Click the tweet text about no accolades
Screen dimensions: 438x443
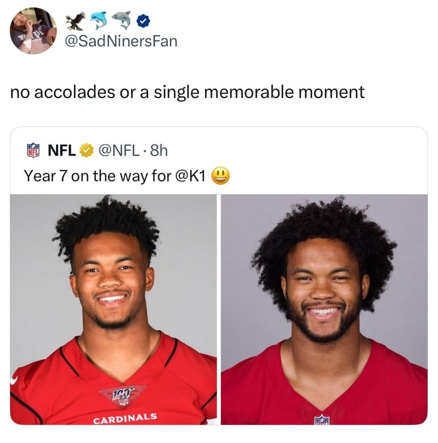[x=187, y=92]
